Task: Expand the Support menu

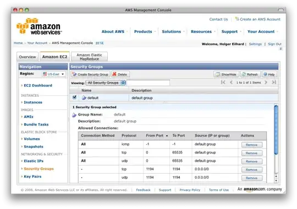Action: click(x=231, y=32)
